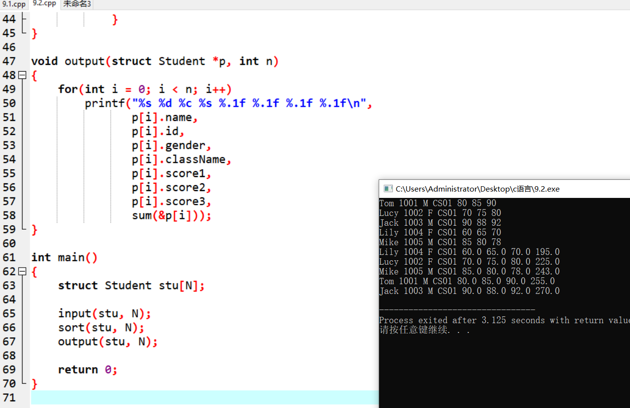The height and width of the screenshot is (408, 630).
Task: Click console line 'Lily 1004 F CS01 60 65 70'
Action: [440, 233]
